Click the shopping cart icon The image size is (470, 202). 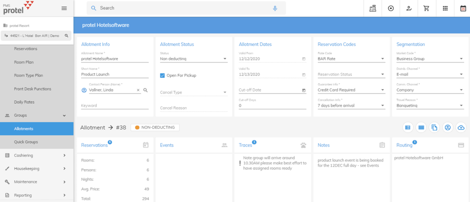pos(427,8)
